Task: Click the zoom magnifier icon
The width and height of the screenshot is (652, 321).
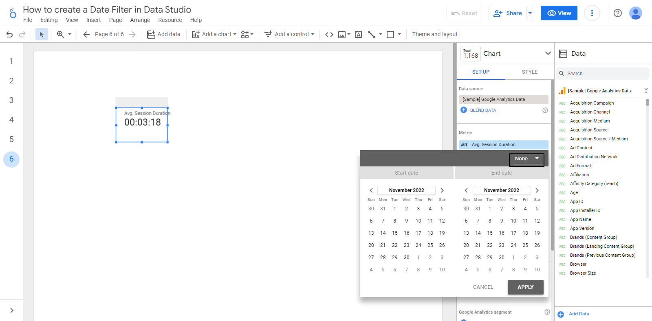Action: coord(60,35)
